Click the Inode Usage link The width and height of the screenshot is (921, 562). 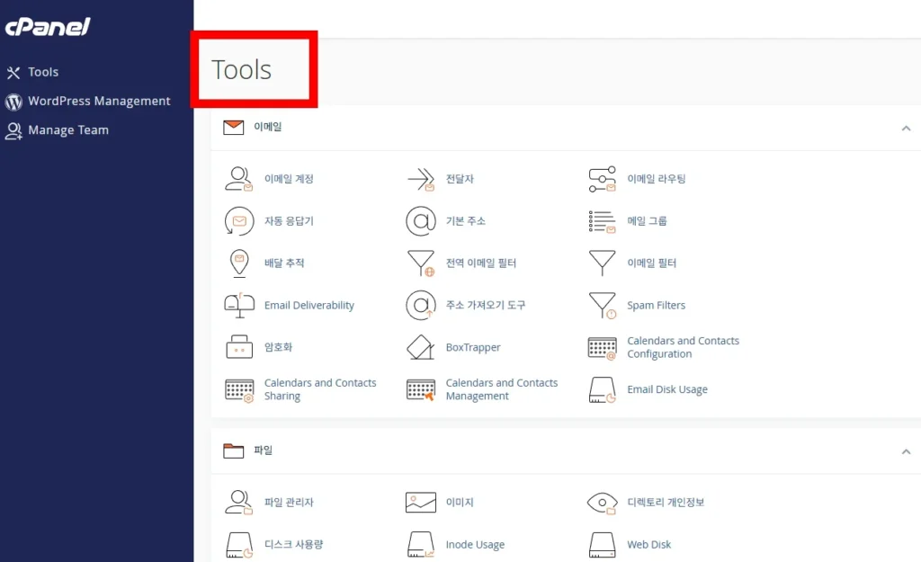click(475, 545)
